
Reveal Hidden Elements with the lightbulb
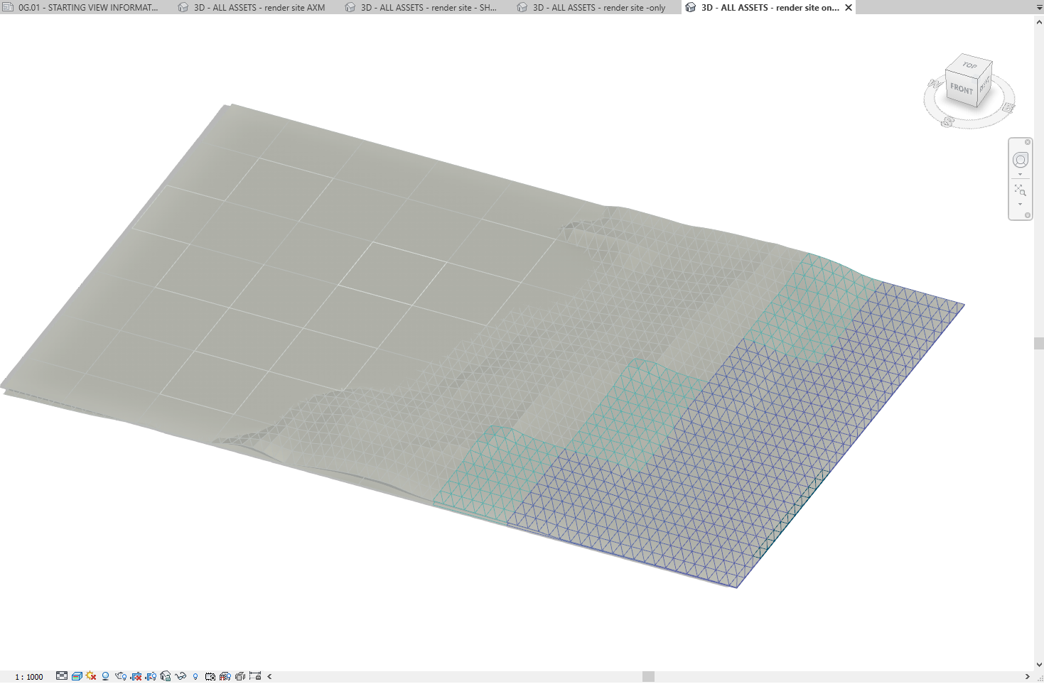click(196, 676)
